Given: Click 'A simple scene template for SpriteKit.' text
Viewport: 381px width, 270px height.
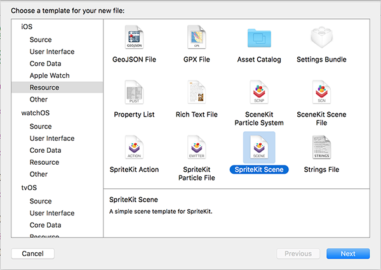Looking at the screenshot, I should [161, 212].
